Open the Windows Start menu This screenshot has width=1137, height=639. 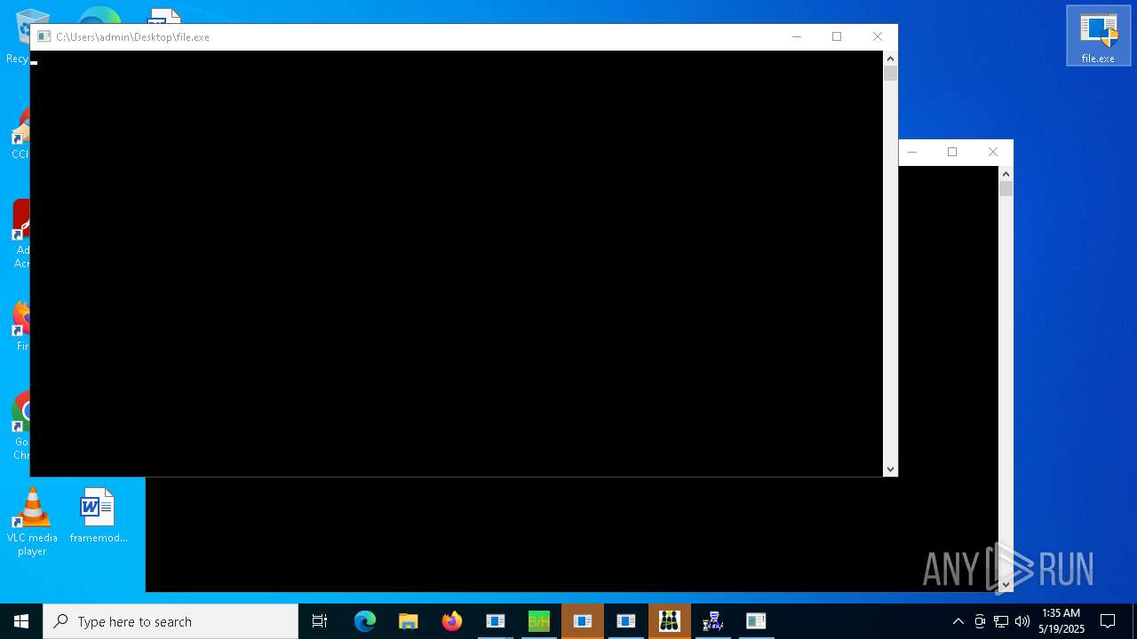pos(21,621)
